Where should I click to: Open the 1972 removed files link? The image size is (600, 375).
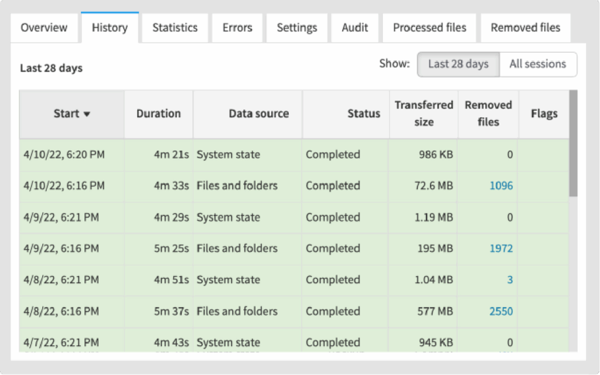click(502, 248)
